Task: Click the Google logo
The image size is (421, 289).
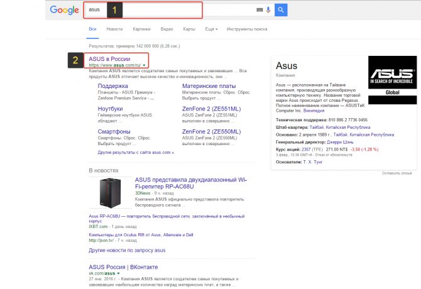Action: (65, 10)
